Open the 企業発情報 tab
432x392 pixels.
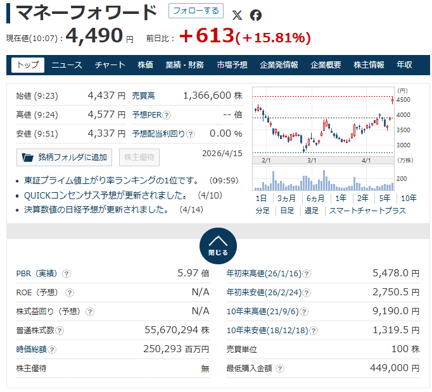tap(279, 65)
